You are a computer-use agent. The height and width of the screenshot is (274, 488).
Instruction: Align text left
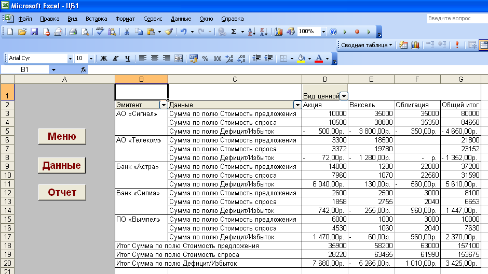tap(143, 59)
